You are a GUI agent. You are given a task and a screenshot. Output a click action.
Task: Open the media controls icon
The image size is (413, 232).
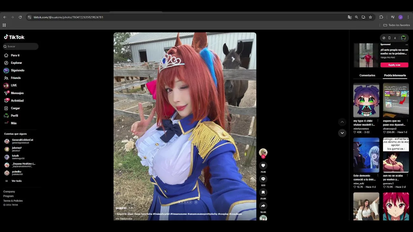tap(393, 17)
